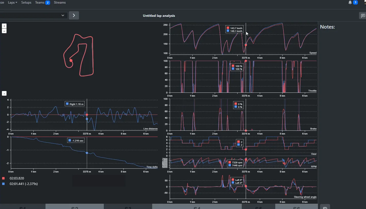Click the red cursor dot on the Brake chart
The image size is (366, 209).
tap(246, 131)
